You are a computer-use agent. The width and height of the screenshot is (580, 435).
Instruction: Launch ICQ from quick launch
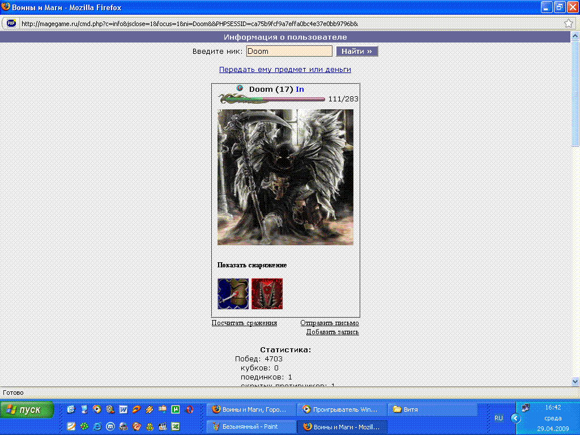(84, 426)
